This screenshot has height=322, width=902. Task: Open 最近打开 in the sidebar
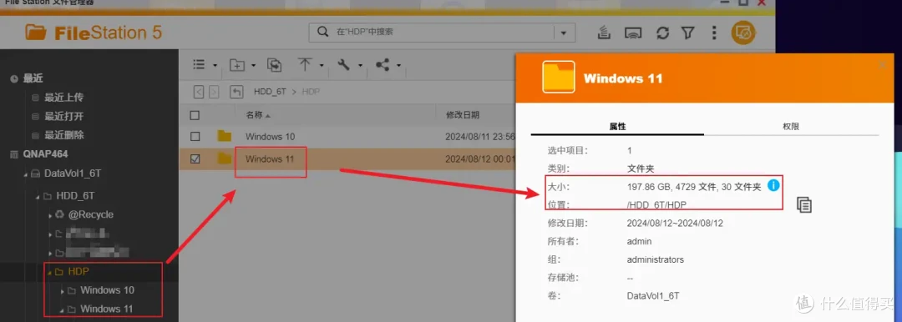pyautogui.click(x=63, y=116)
